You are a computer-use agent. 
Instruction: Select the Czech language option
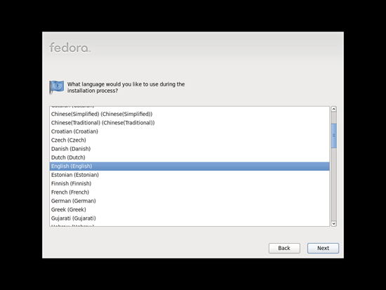[189, 140]
